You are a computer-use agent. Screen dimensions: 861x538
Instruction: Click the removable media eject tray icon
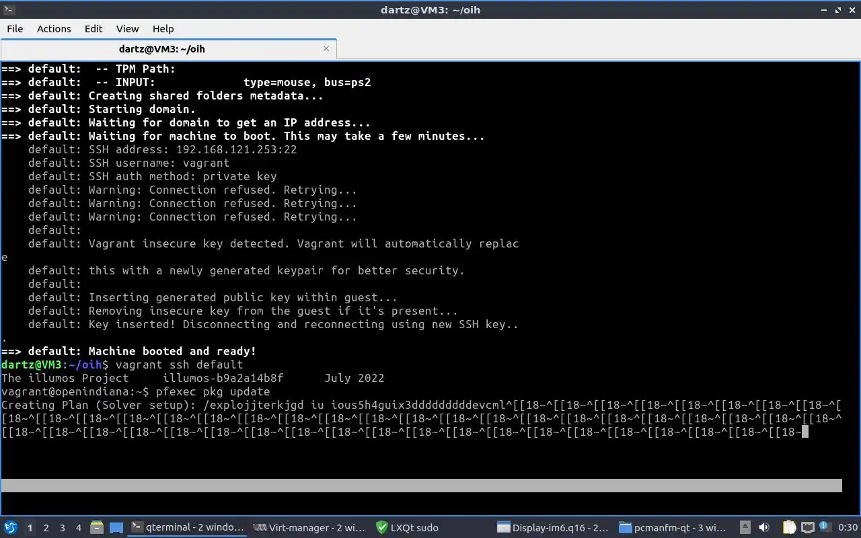(745, 527)
